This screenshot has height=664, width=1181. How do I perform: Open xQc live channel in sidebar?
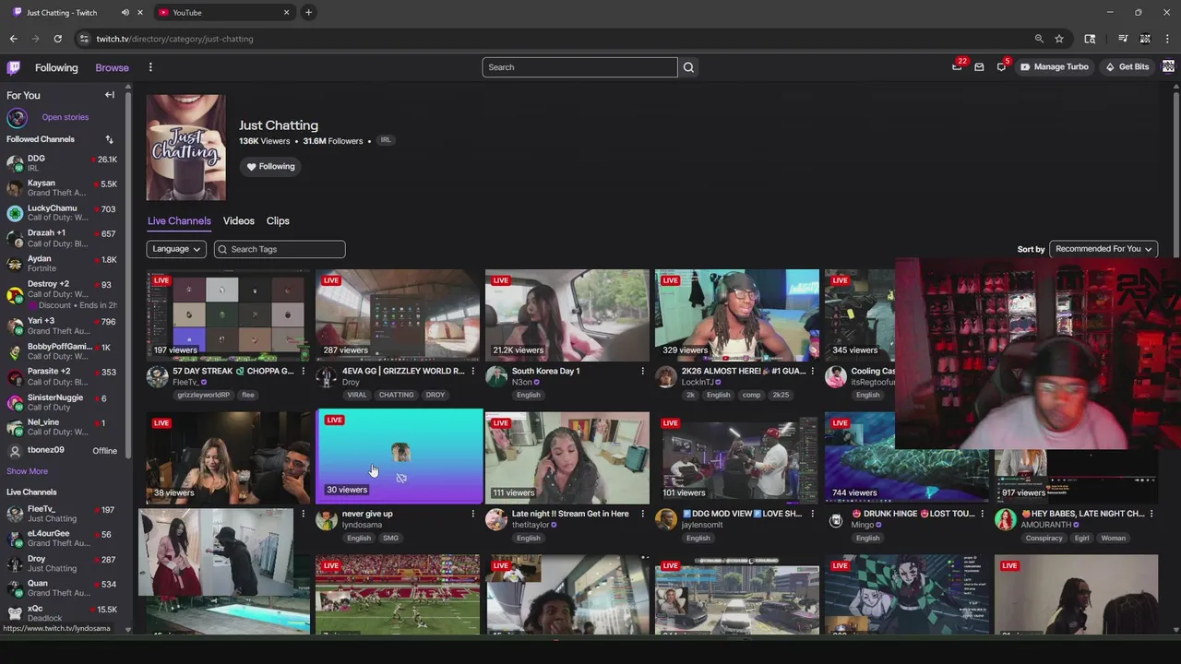tap(63, 613)
